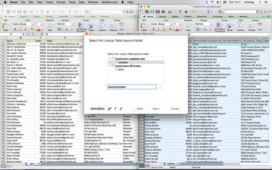
Task: Click Italic in the Customers updates ribbon
Action: (158, 29)
